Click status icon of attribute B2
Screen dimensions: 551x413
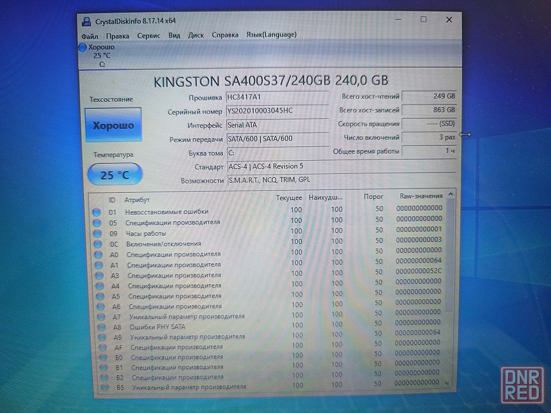click(104, 378)
